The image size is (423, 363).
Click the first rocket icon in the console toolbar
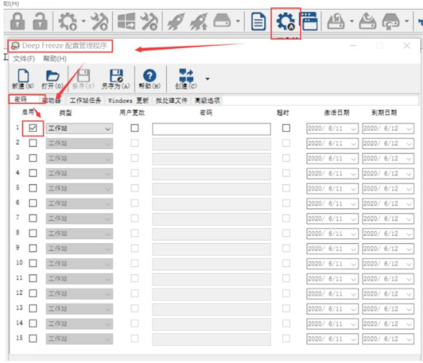(176, 21)
